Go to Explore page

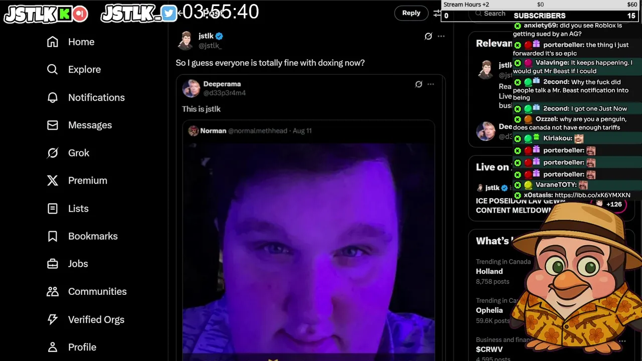pyautogui.click(x=84, y=69)
